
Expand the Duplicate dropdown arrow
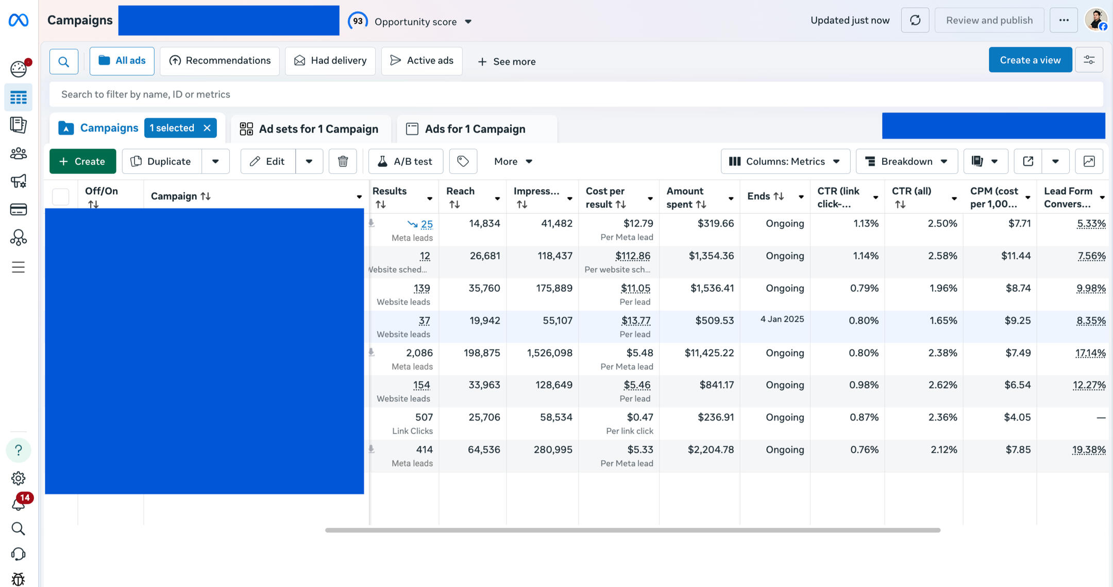click(x=215, y=161)
